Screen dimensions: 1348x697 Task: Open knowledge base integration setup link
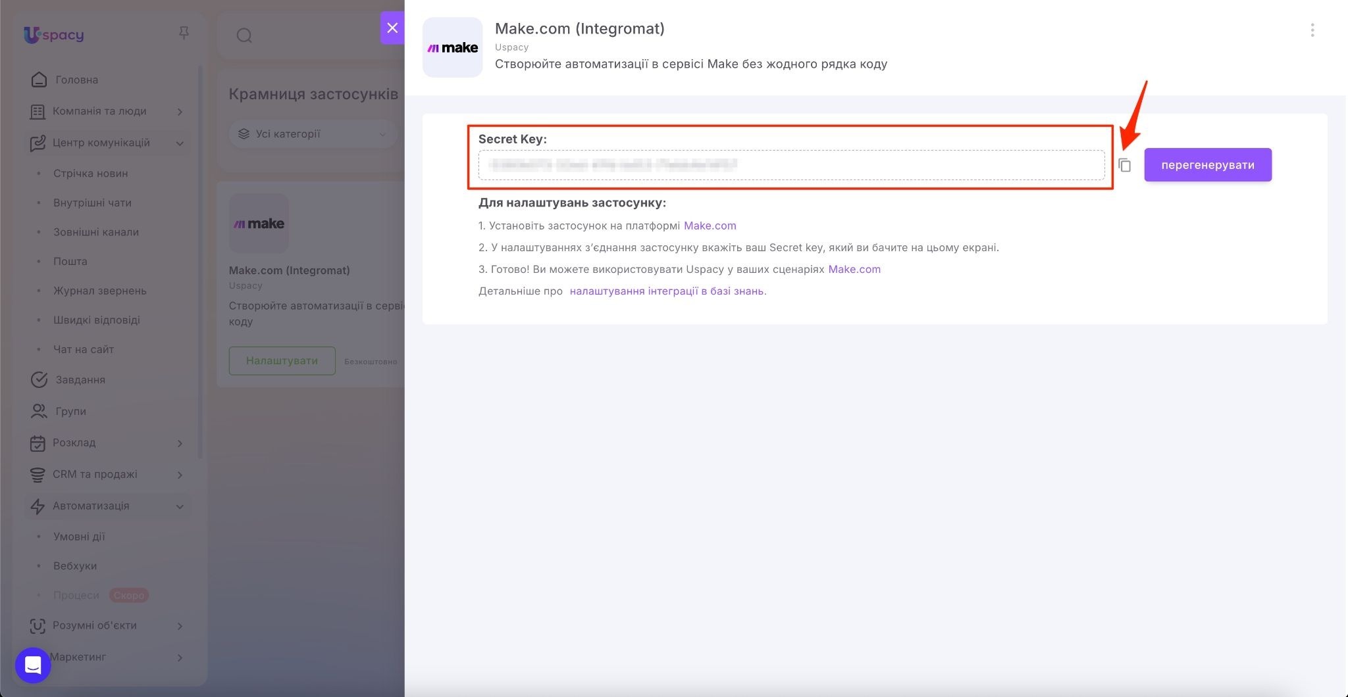pyautogui.click(x=667, y=291)
